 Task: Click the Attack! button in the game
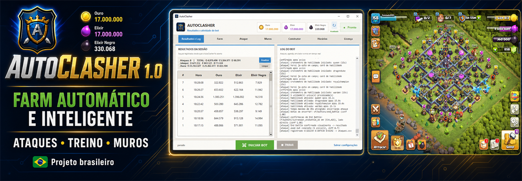[380, 140]
